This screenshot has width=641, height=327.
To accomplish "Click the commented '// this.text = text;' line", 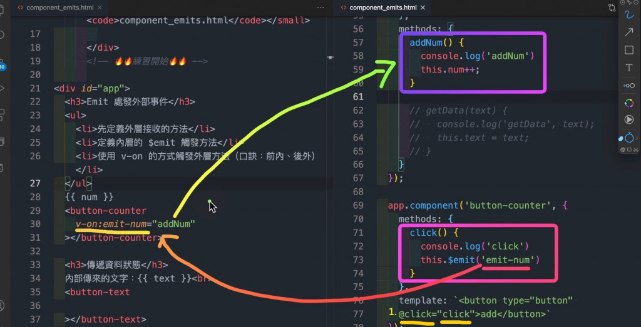I will pos(469,138).
